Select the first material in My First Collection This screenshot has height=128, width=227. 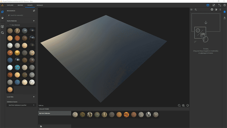pyautogui.click(x=75, y=115)
